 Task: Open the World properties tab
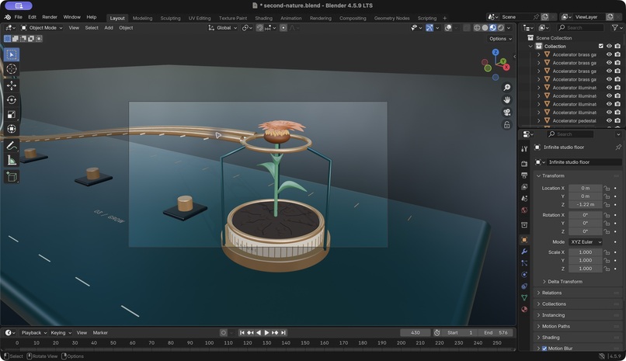coord(524,210)
